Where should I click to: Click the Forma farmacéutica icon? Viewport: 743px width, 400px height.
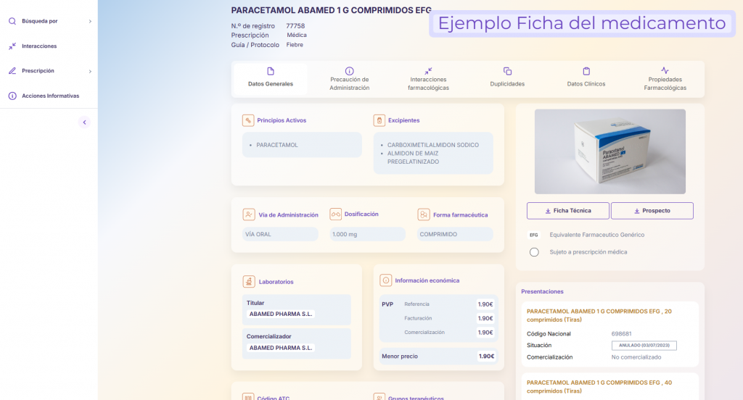point(424,214)
